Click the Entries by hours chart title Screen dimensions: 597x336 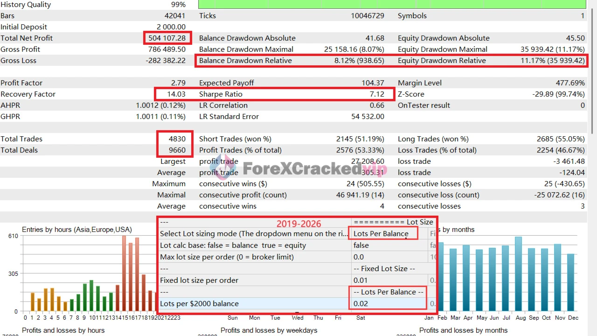tap(77, 230)
